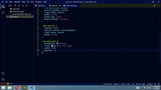Collapse all folders in Explorer
Viewport: 161px width, 90px height.
(x=27, y=5)
